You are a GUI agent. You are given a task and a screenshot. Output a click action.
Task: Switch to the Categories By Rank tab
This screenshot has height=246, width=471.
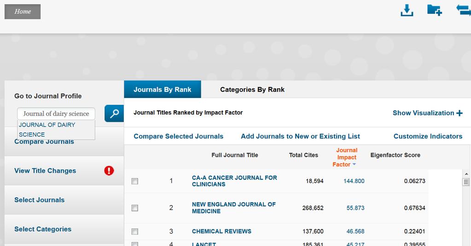pyautogui.click(x=252, y=89)
